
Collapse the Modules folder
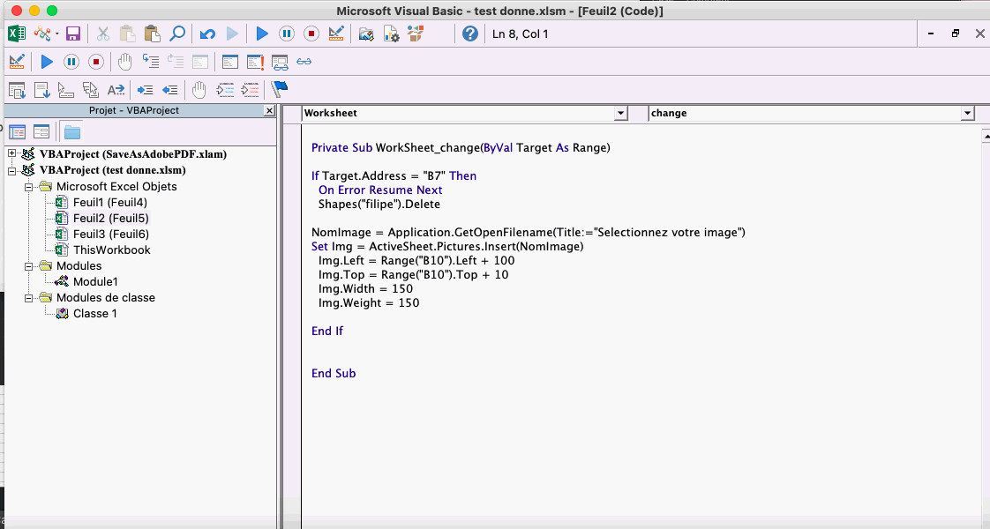tap(29, 266)
